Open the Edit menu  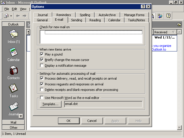pyautogui.click(x=14, y=9)
